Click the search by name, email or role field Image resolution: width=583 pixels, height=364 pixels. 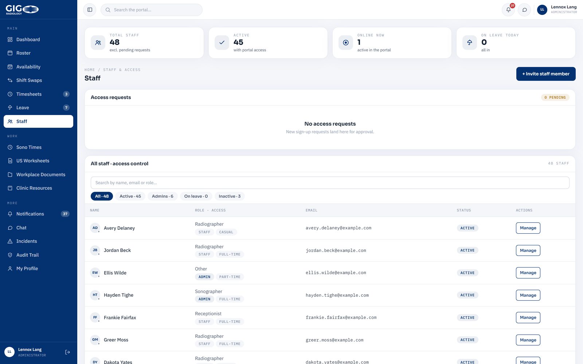tap(330, 183)
